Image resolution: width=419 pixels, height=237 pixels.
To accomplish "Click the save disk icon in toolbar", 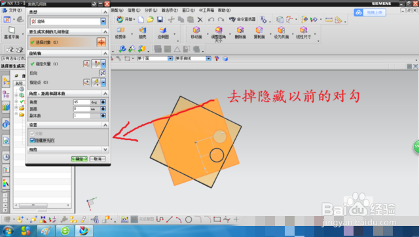I will pos(160,20).
